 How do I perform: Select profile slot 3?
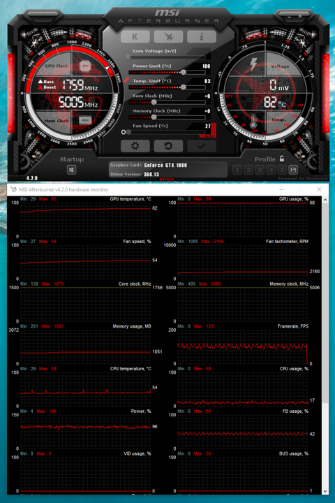[260, 170]
